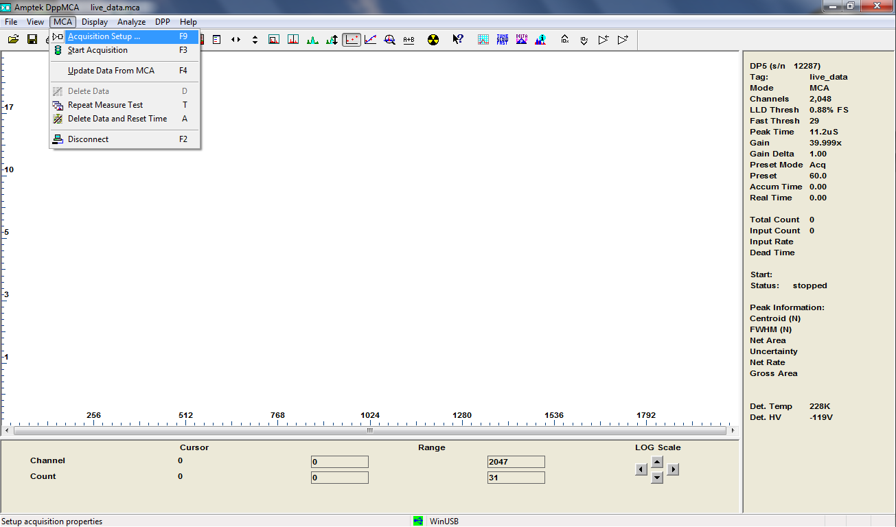Screen dimensions: 896x527
Task: Click the Tag value live_data
Action: point(829,77)
